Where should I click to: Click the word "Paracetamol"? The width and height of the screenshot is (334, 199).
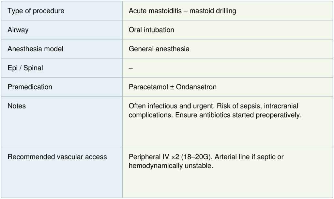point(148,87)
